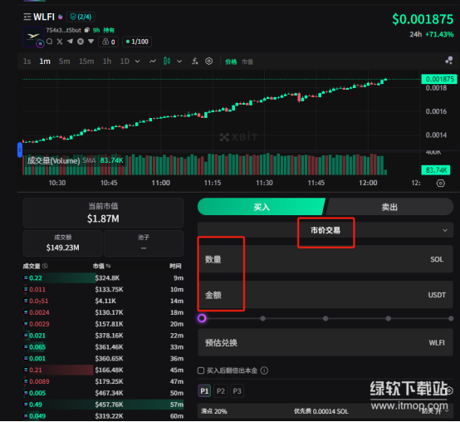Switch chart interval to 5m
Screen dimensions: 460x422
[x=65, y=61]
